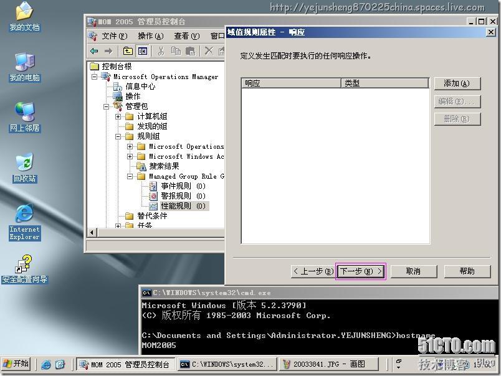
Task: Select Network Neighborhood desktop icon
Action: [x=24, y=118]
